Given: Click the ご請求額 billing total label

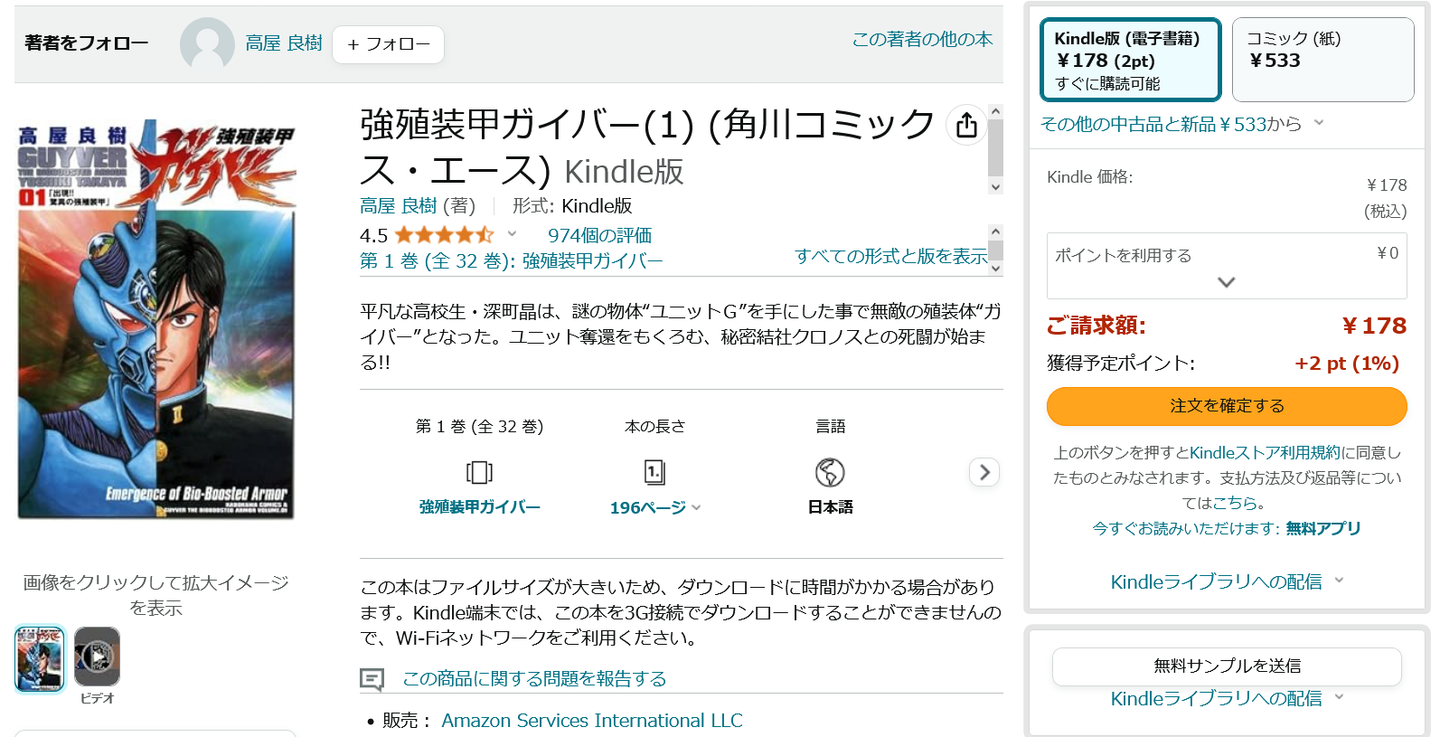Looking at the screenshot, I should coord(1096,326).
